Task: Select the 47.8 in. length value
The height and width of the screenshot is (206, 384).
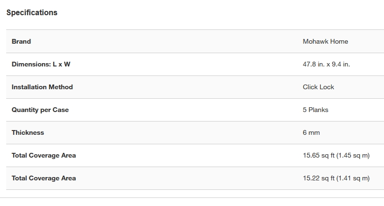Action: click(x=314, y=64)
